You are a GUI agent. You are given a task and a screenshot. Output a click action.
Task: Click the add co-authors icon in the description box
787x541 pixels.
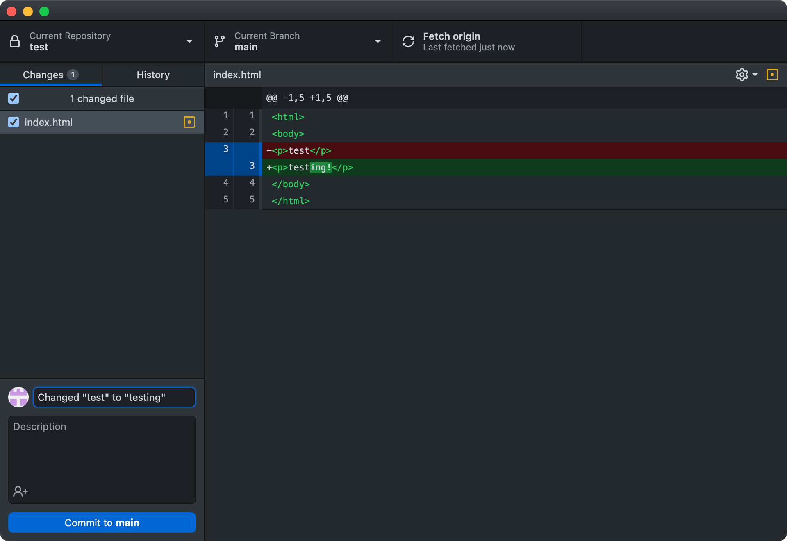pos(20,491)
